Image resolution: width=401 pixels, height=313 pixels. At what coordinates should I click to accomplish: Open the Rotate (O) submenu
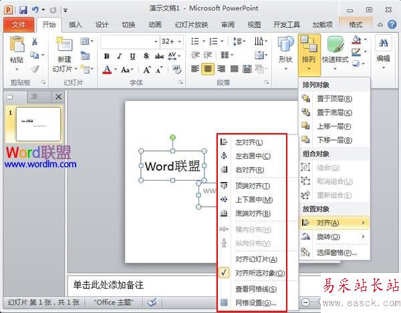(334, 237)
